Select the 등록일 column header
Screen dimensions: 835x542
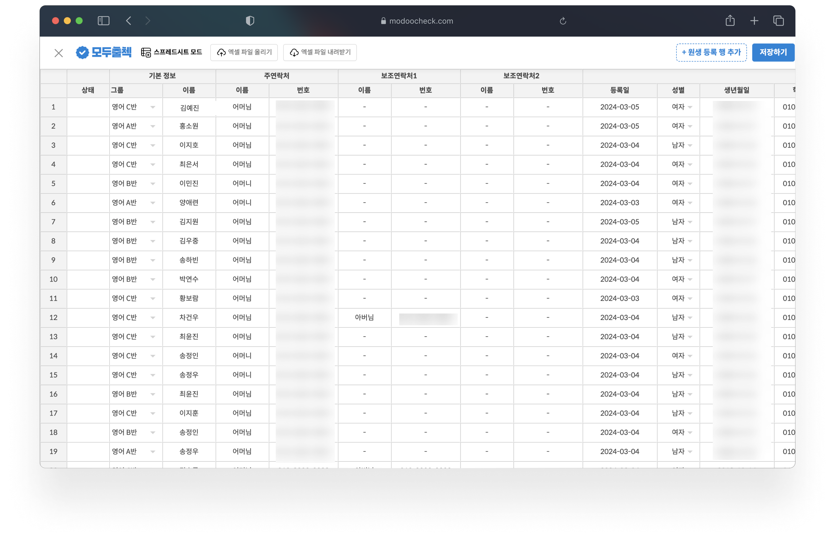[x=619, y=90]
